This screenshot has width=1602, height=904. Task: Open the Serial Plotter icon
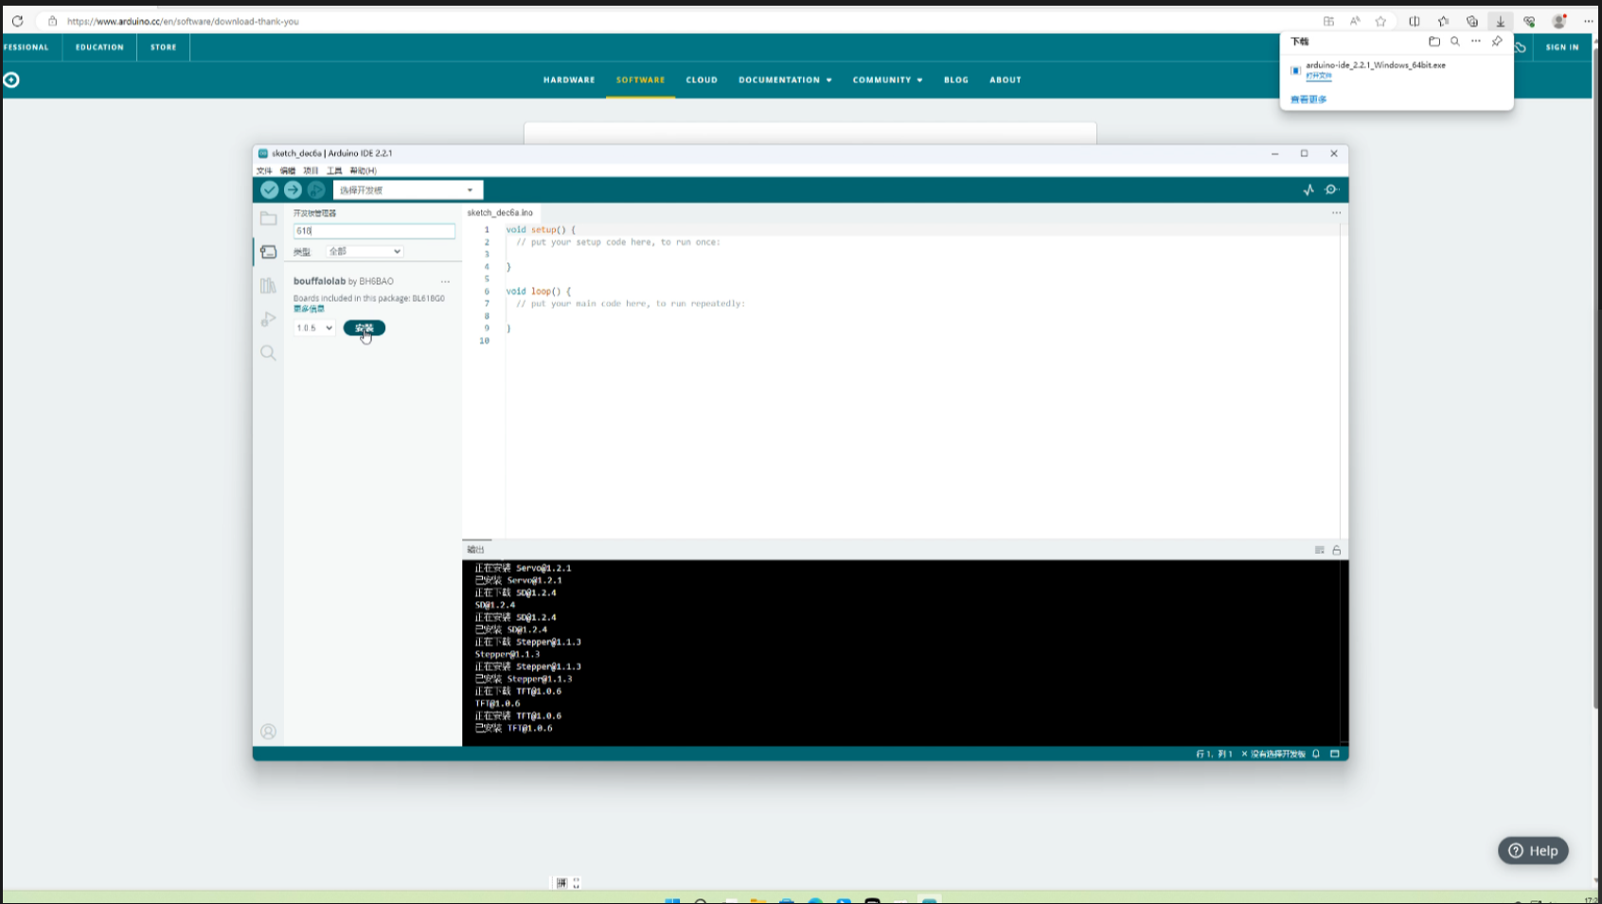coord(1308,190)
